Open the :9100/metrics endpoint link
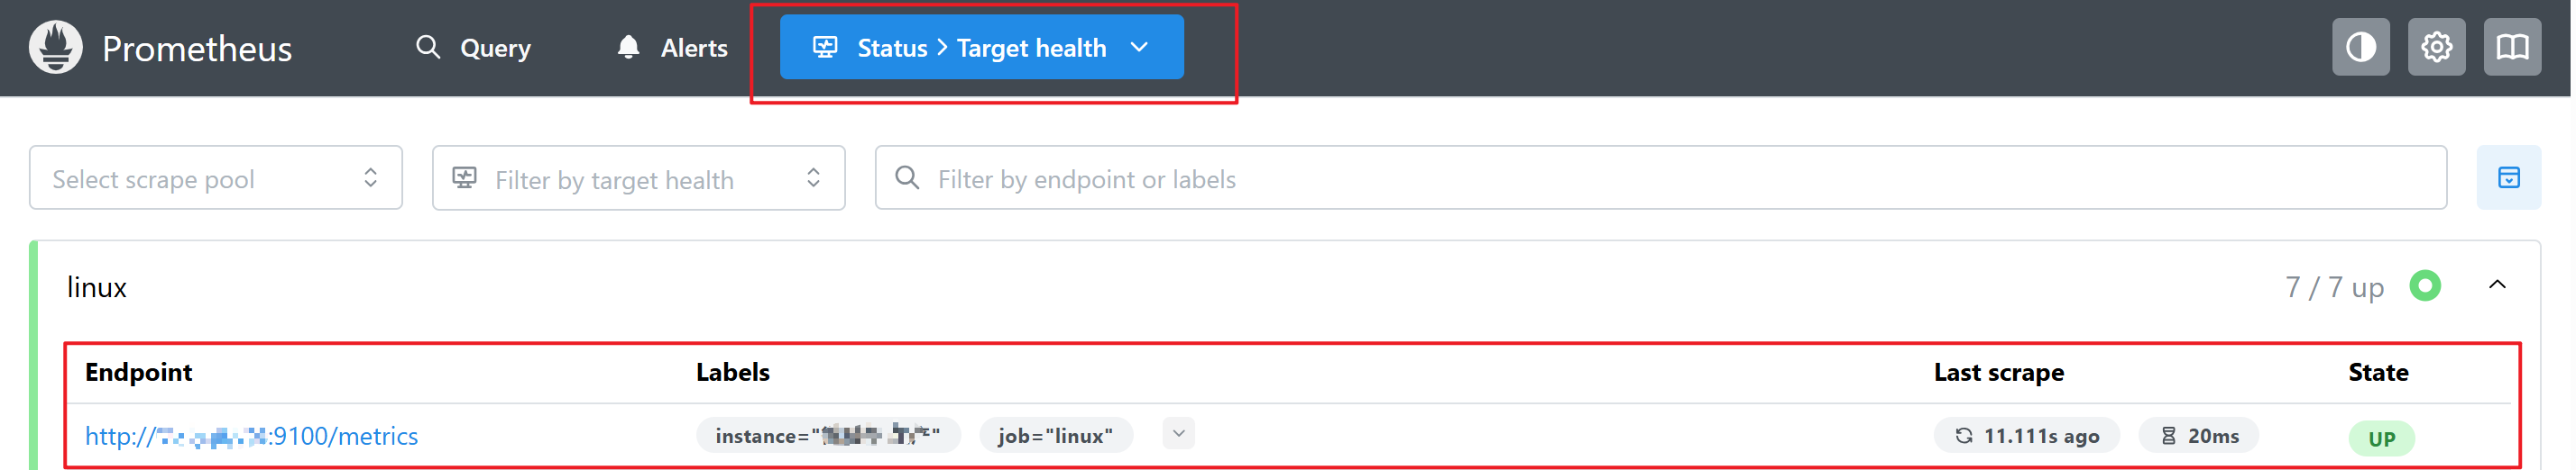Screen dimensions: 2576x470 pos(251,436)
